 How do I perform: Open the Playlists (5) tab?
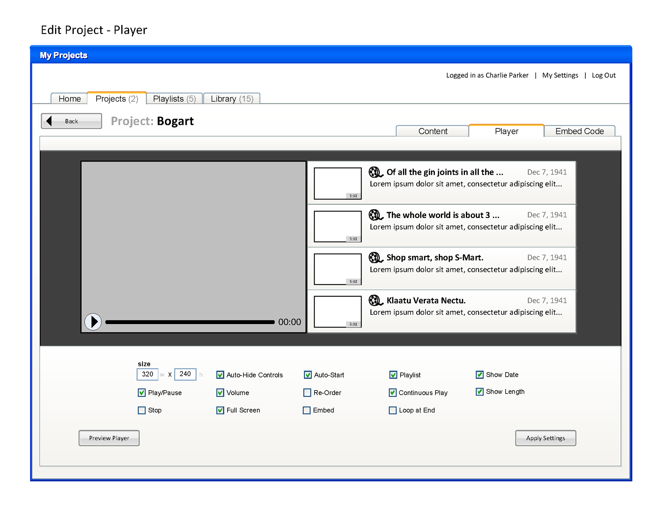pos(174,99)
